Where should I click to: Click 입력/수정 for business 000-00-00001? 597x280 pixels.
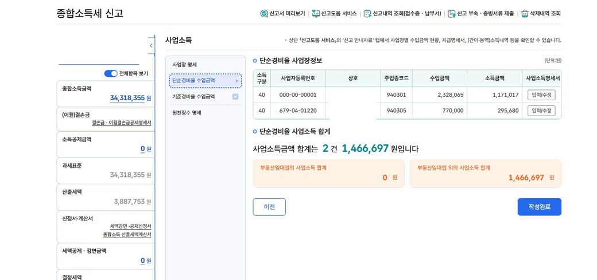541,94
